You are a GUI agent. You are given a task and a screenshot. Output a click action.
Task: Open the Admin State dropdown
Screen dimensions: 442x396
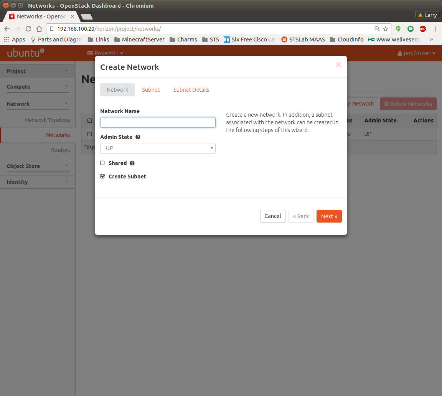[x=158, y=148]
